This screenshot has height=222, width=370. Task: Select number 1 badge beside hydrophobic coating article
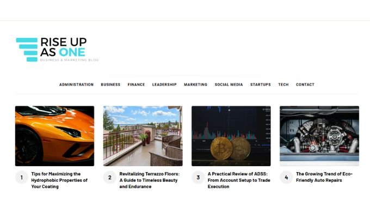pos(22,177)
